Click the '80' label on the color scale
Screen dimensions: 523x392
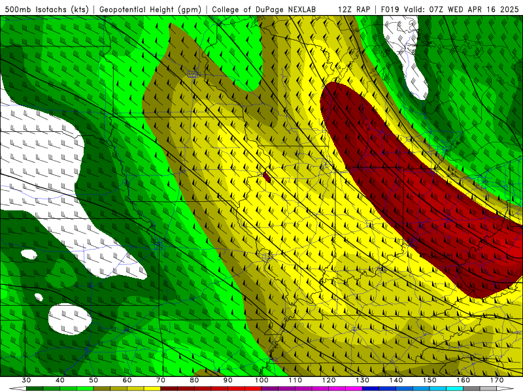[194, 380]
